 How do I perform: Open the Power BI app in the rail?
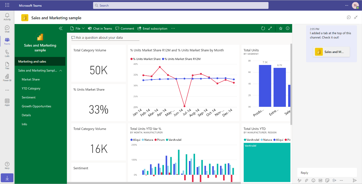pos(7,78)
